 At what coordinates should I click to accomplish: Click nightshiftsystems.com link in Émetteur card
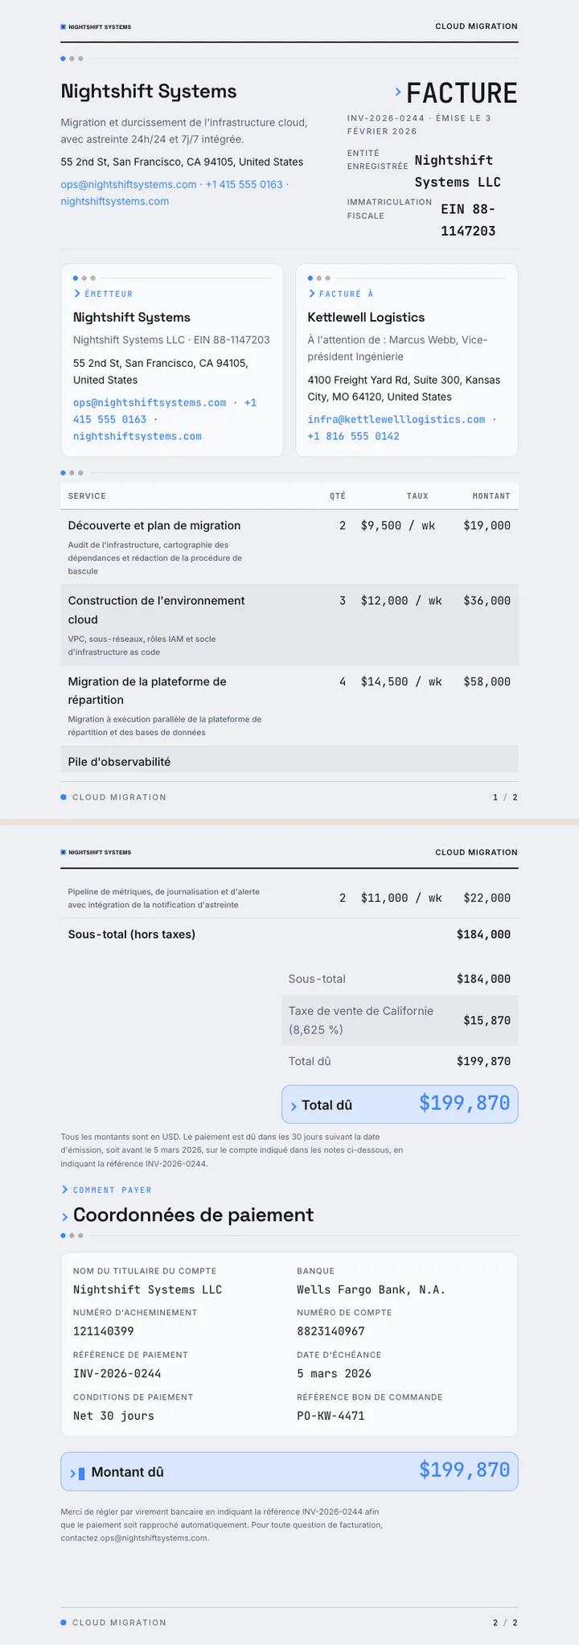click(x=138, y=436)
